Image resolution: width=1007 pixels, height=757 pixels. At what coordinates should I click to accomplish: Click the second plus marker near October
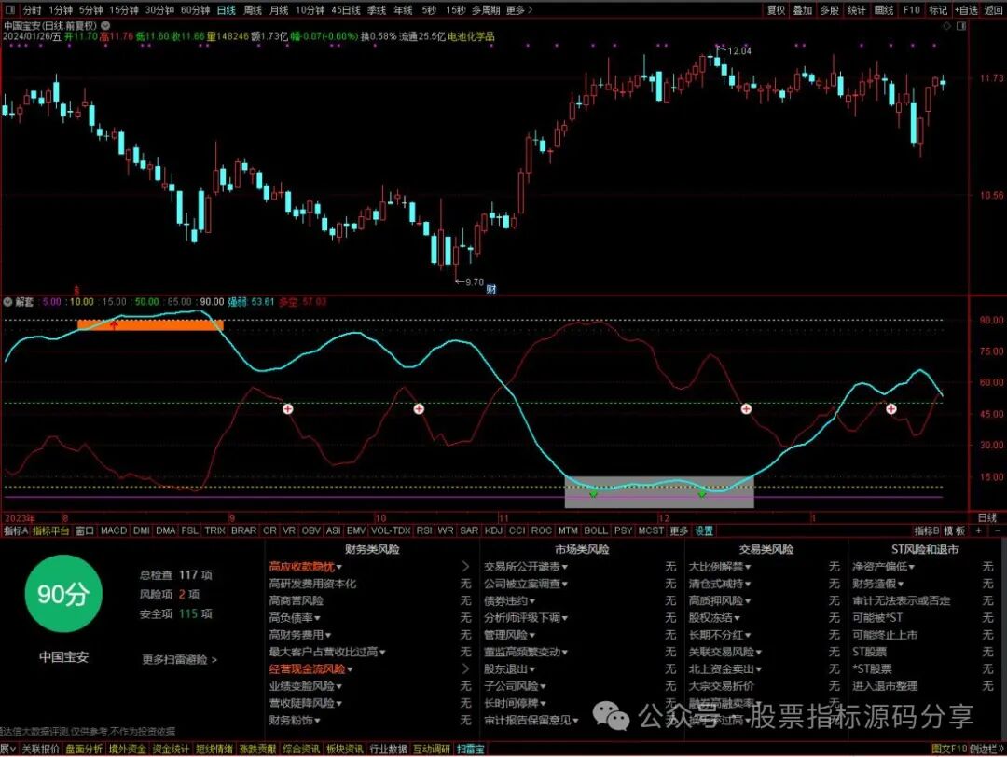tap(419, 408)
